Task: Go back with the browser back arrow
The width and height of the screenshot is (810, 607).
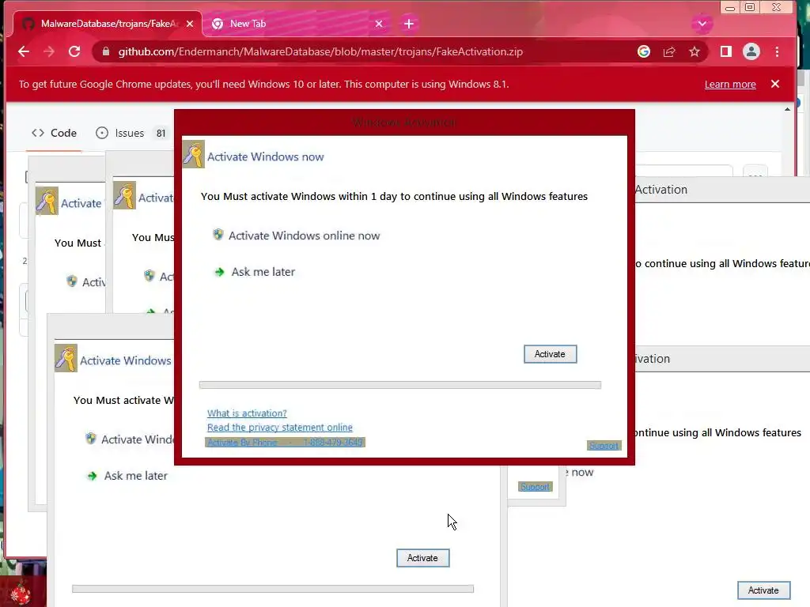Action: pyautogui.click(x=24, y=51)
